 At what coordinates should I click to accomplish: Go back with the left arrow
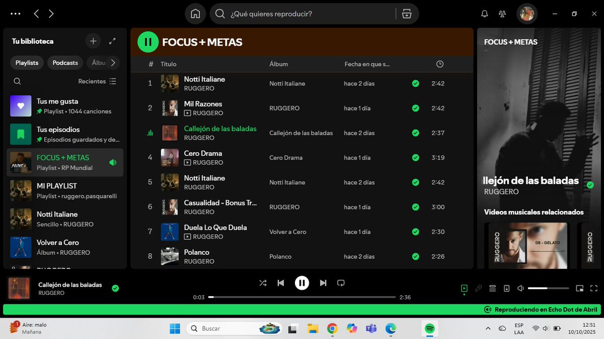click(36, 14)
